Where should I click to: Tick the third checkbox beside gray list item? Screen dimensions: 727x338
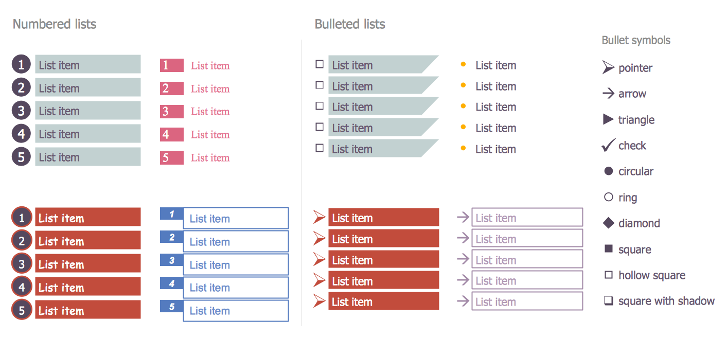click(x=320, y=106)
